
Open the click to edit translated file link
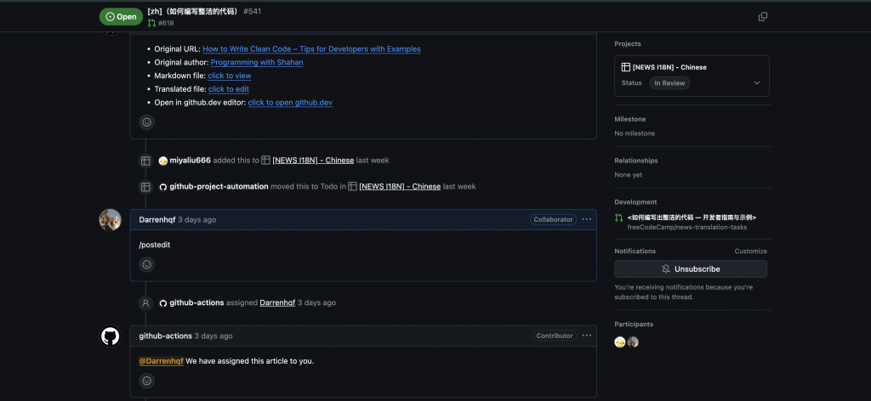coord(228,89)
